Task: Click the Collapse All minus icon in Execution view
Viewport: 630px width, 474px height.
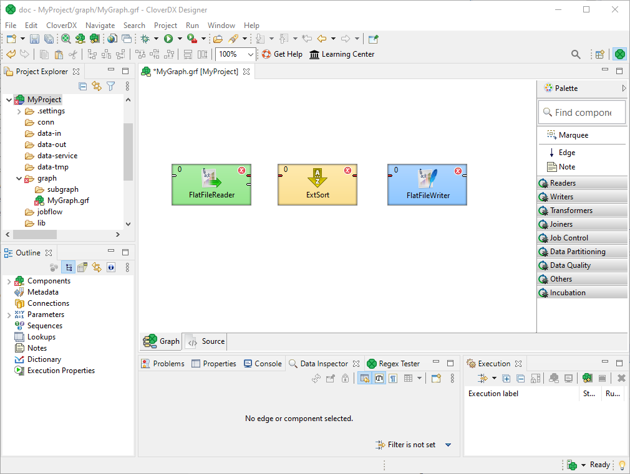Action: click(521, 378)
